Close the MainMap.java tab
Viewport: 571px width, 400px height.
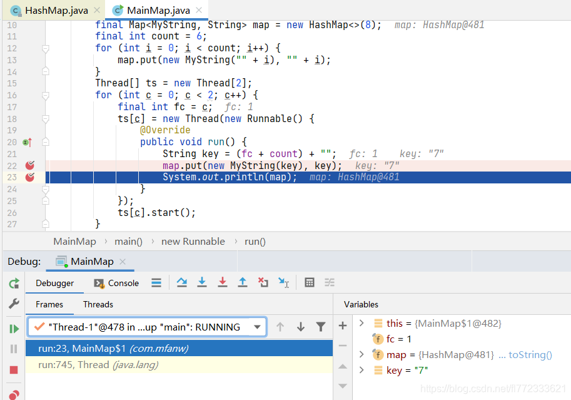[199, 10]
